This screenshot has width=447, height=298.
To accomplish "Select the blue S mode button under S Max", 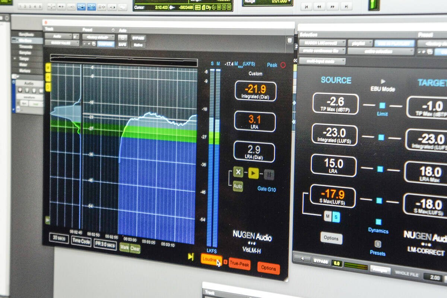I will (336, 217).
